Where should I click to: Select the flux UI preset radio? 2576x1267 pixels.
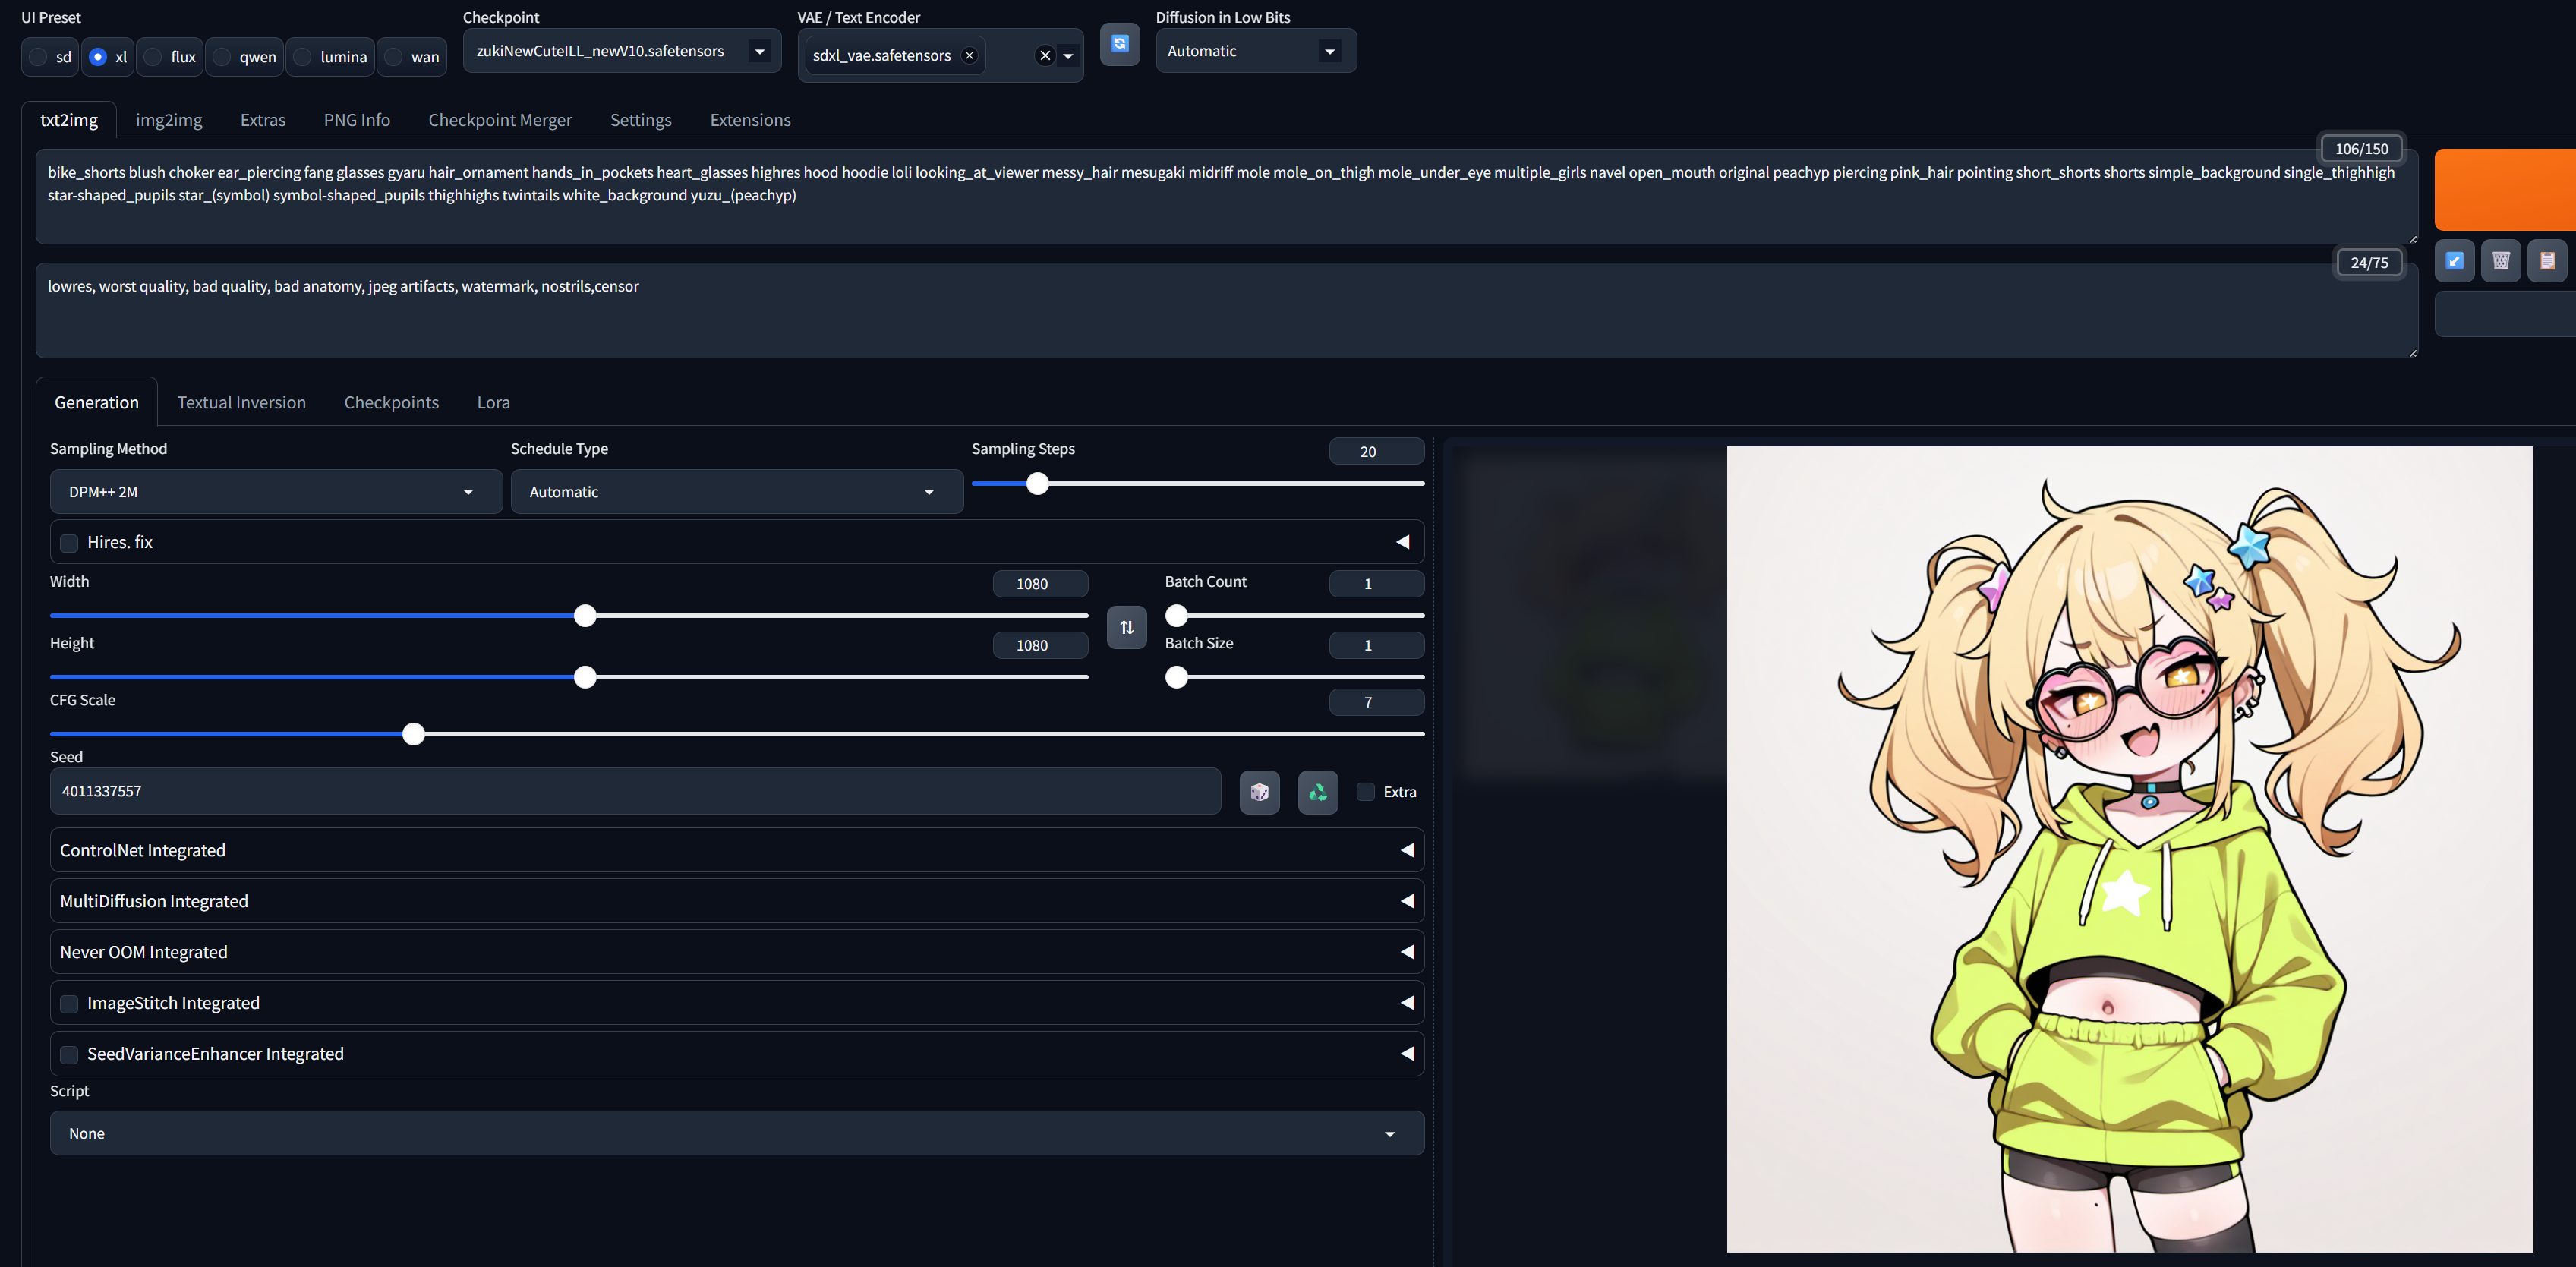[153, 57]
